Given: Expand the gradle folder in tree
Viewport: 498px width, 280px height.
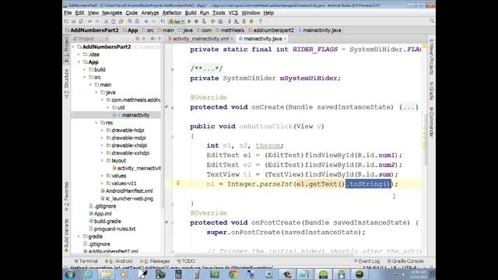Looking at the screenshot, I should 79,236.
